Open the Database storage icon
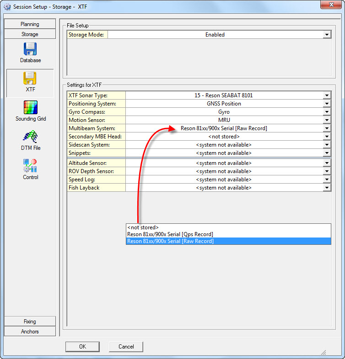The height and width of the screenshot is (359, 345). 30,49
